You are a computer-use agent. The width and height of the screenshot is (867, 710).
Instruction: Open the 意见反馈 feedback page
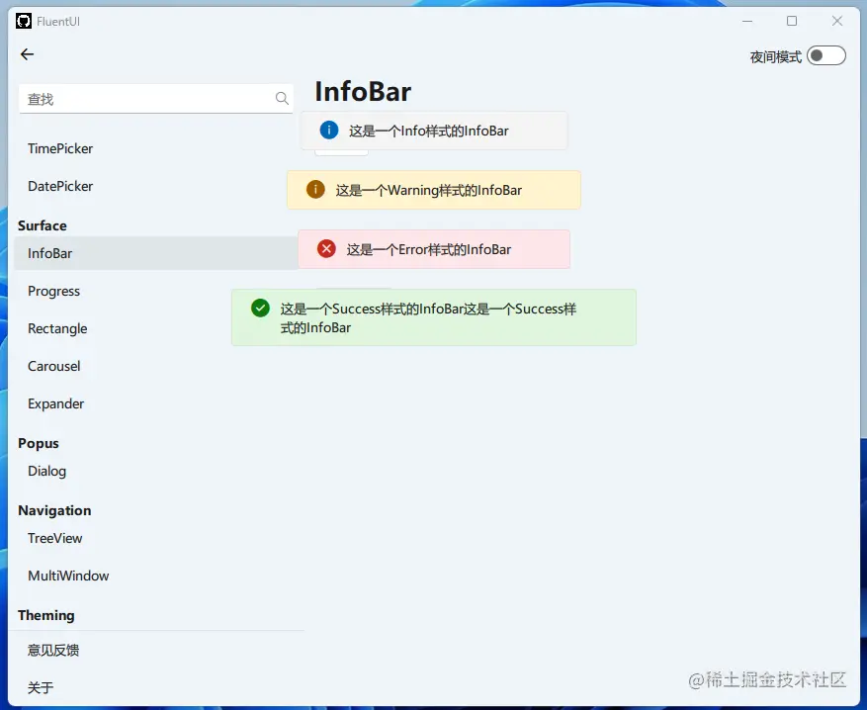(x=53, y=650)
